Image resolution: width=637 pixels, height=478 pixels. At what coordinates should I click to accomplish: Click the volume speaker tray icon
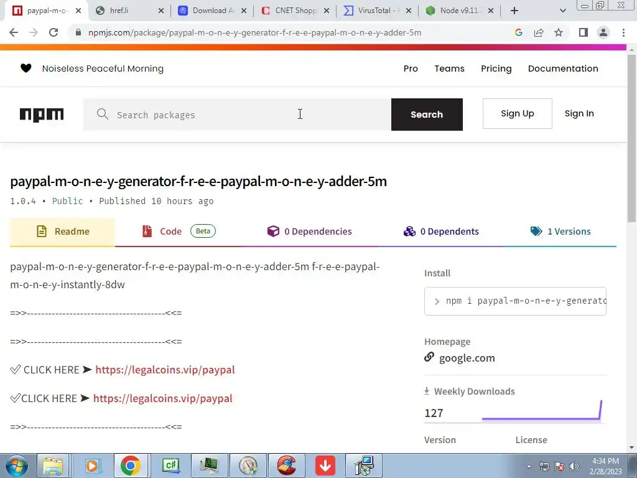(574, 466)
